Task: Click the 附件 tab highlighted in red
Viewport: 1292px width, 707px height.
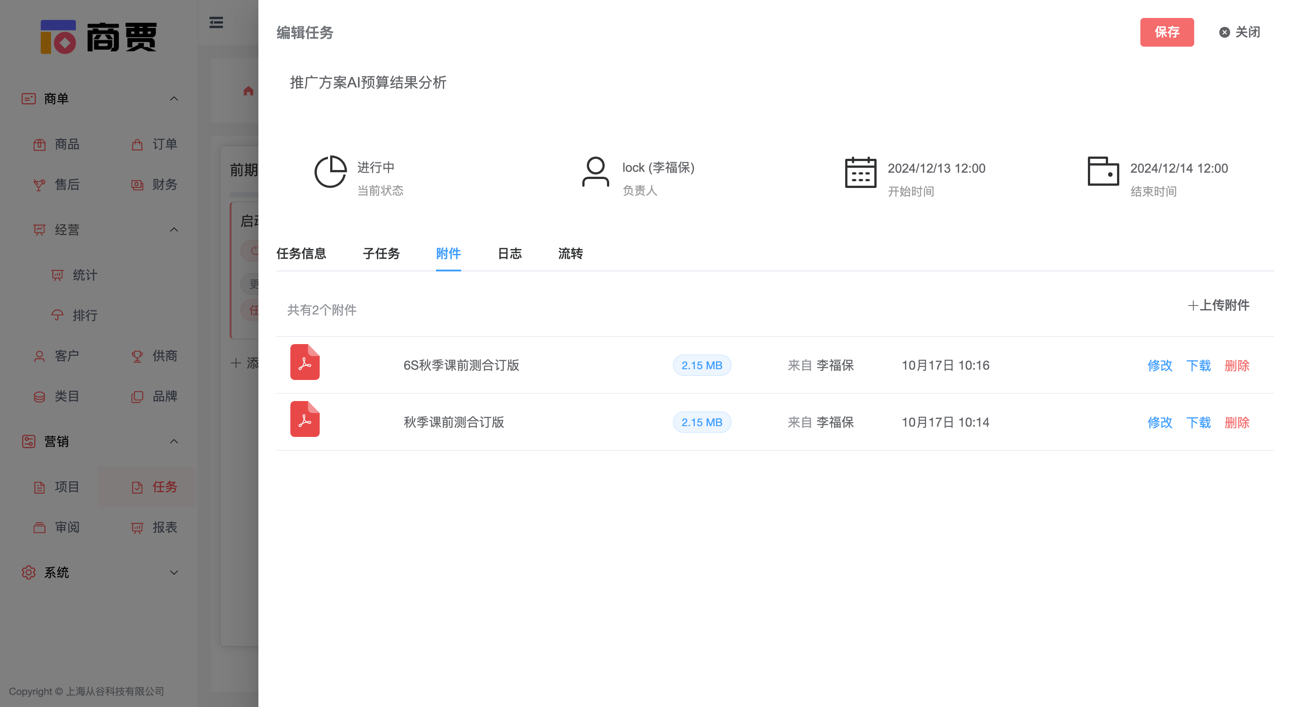Action: coord(448,254)
